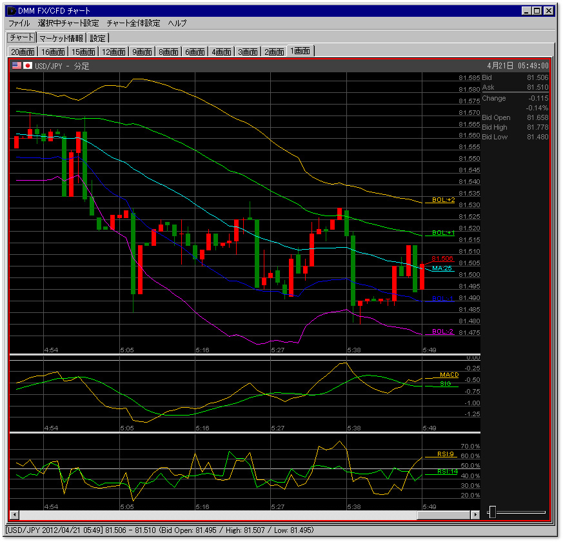This screenshot has width=563, height=542.
Task: Click the BOL:-2 line label
Action: pyautogui.click(x=442, y=332)
